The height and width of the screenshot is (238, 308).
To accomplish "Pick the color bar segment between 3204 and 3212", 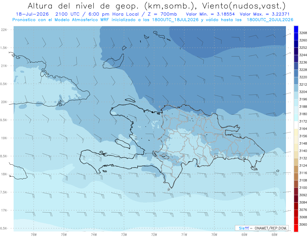I will pos(296,88).
